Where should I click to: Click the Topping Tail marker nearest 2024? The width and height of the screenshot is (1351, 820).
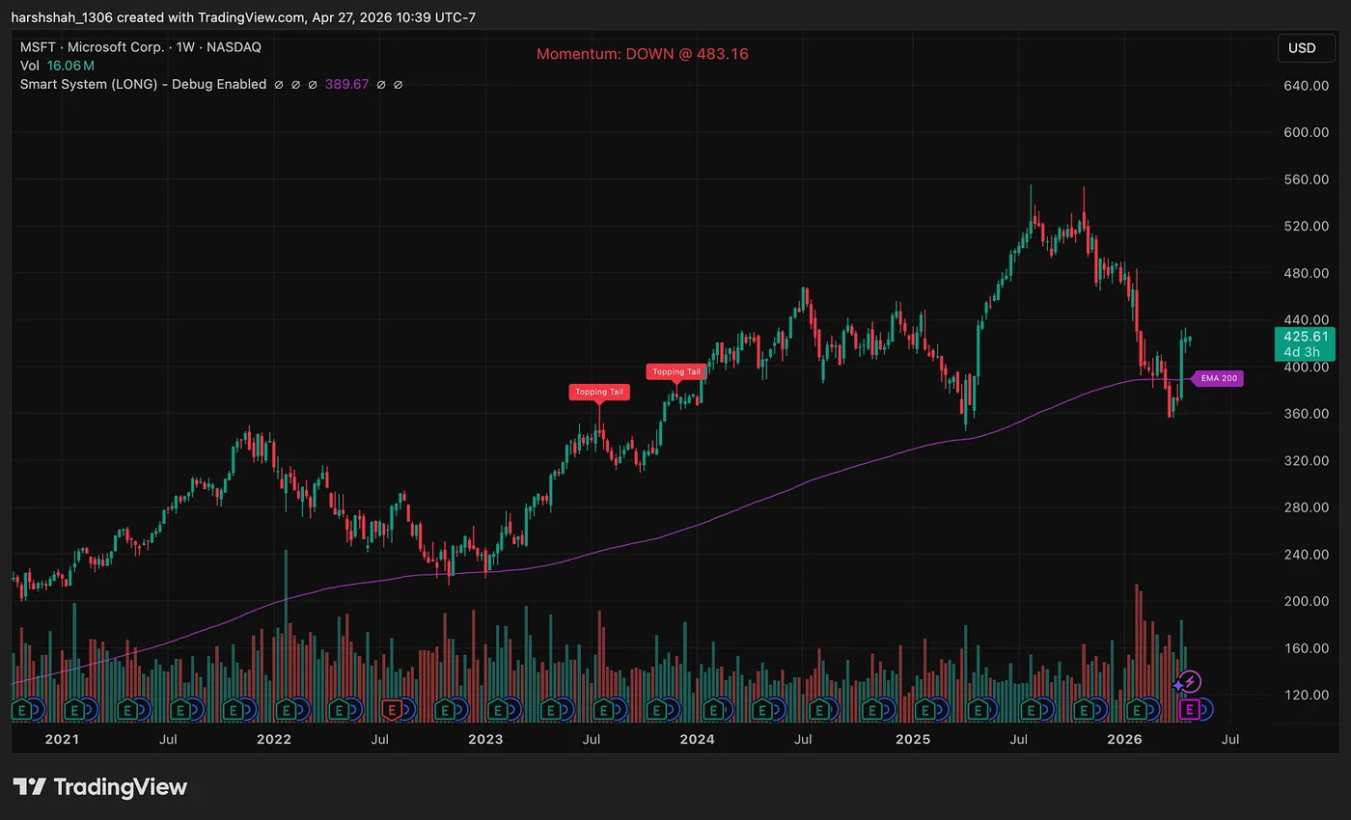(x=676, y=371)
